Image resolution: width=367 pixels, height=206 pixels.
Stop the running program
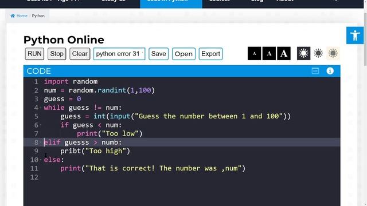pos(57,54)
